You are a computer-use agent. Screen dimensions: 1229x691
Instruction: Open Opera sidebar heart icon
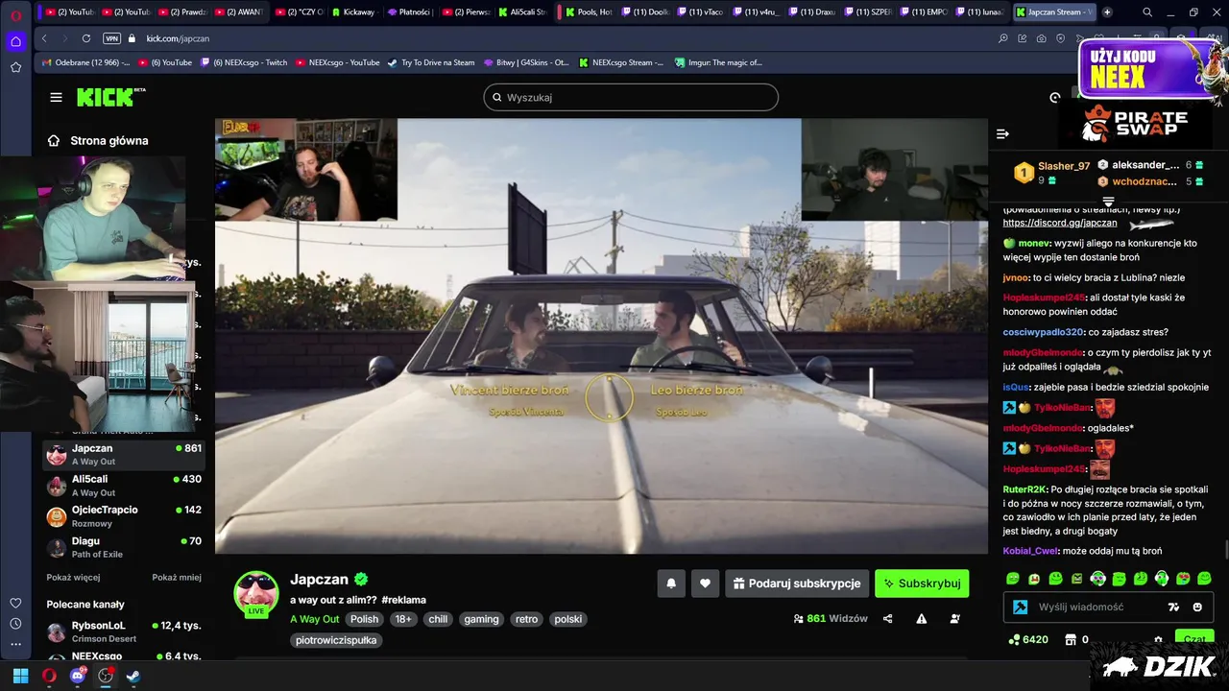(15, 603)
